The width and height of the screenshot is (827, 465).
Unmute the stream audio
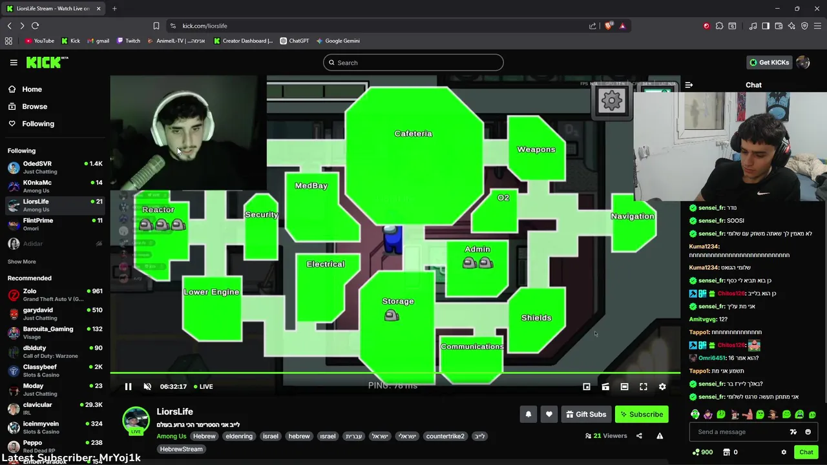coord(147,386)
